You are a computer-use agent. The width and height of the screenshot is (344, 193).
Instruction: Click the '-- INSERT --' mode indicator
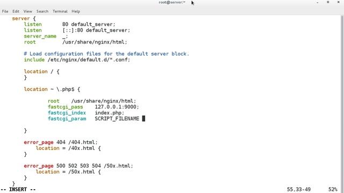tap(18, 189)
